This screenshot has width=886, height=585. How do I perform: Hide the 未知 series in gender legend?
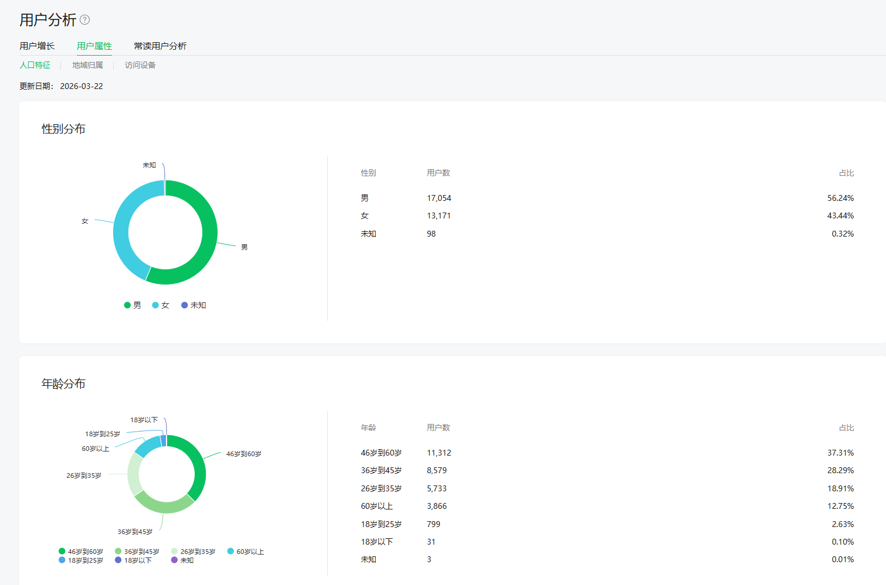194,305
